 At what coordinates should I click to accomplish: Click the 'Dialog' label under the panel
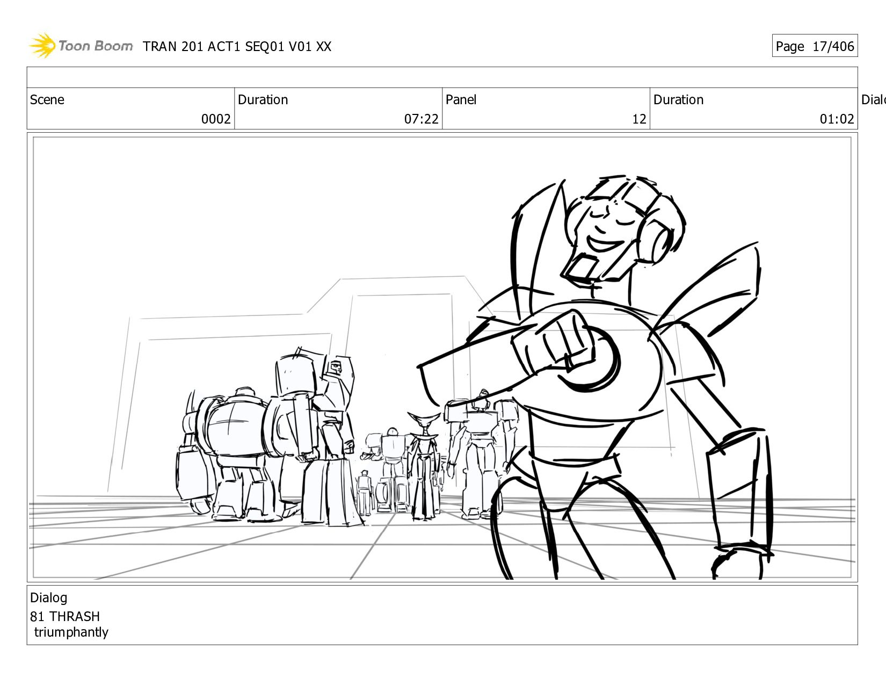click(x=49, y=598)
